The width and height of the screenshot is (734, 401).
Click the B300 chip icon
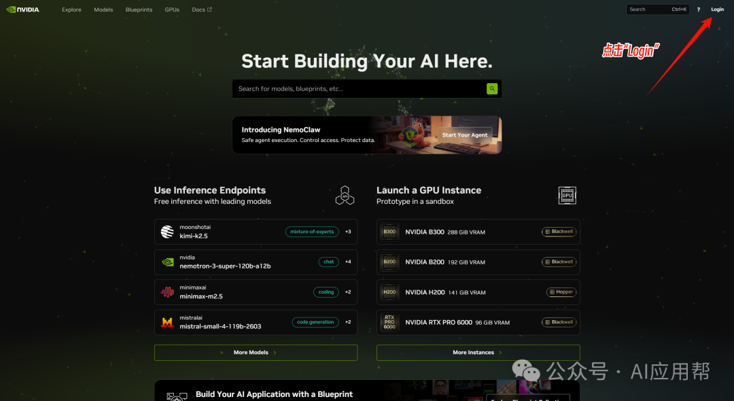click(x=389, y=232)
